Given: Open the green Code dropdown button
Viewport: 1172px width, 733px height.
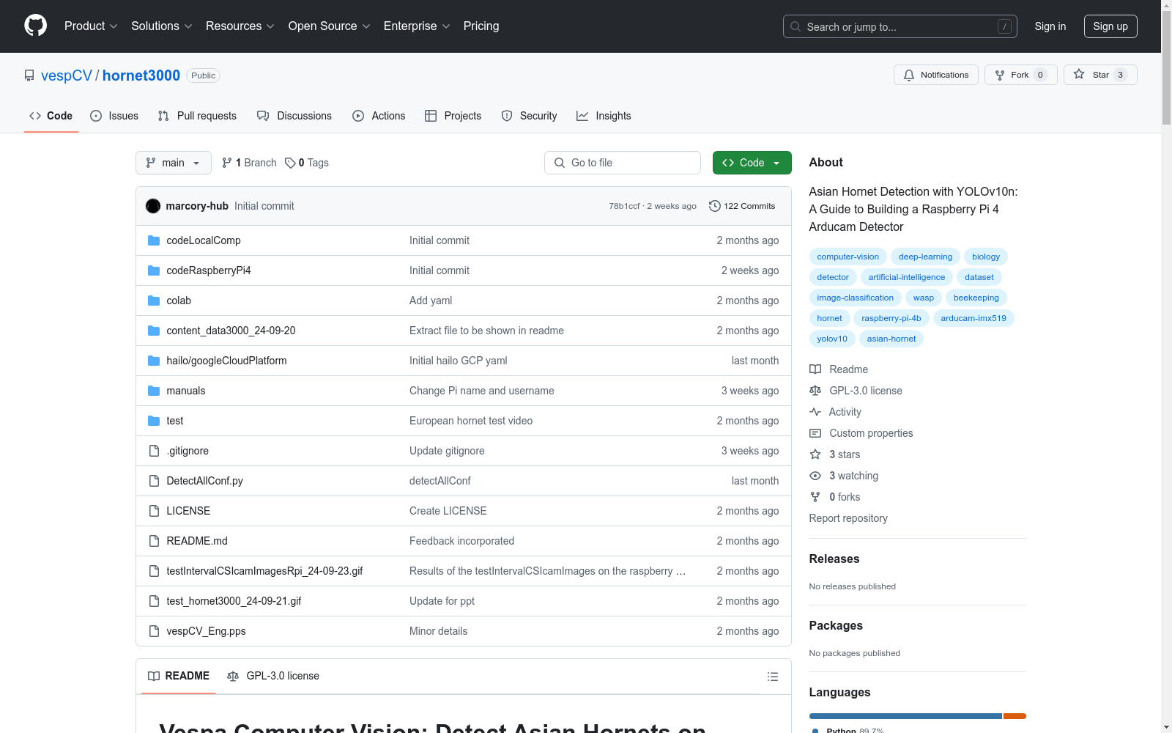Looking at the screenshot, I should click(x=752, y=163).
